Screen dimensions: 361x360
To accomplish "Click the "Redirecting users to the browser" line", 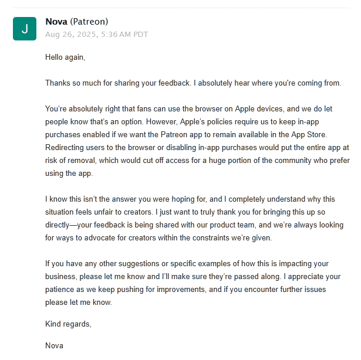I will coord(106,147).
